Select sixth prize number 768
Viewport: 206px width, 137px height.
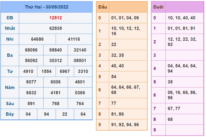coord(56,104)
